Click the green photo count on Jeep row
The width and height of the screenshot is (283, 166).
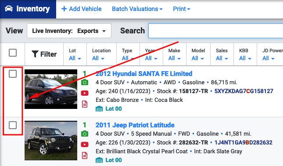(84, 125)
